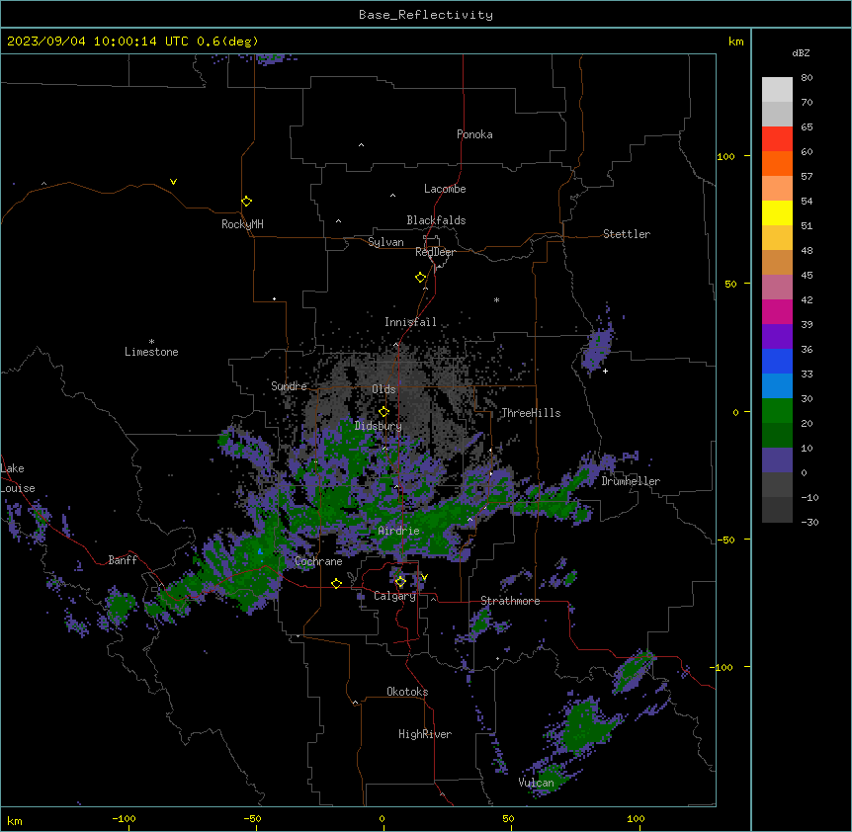Click the Olds town label
This screenshot has height=832, width=852.
pyautogui.click(x=383, y=389)
